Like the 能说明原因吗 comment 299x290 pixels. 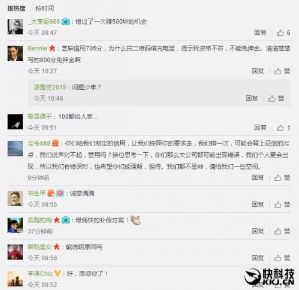point(282,258)
